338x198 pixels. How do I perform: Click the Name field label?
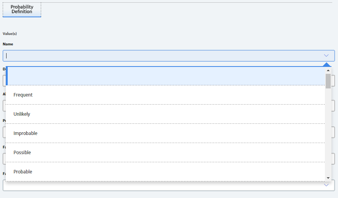point(8,44)
